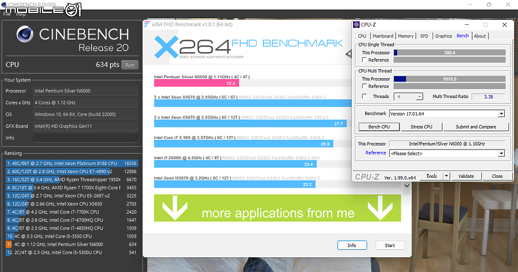Select ranking row Pentium Silver N6000 634
This screenshot has height=272, width=518.
coord(71,244)
